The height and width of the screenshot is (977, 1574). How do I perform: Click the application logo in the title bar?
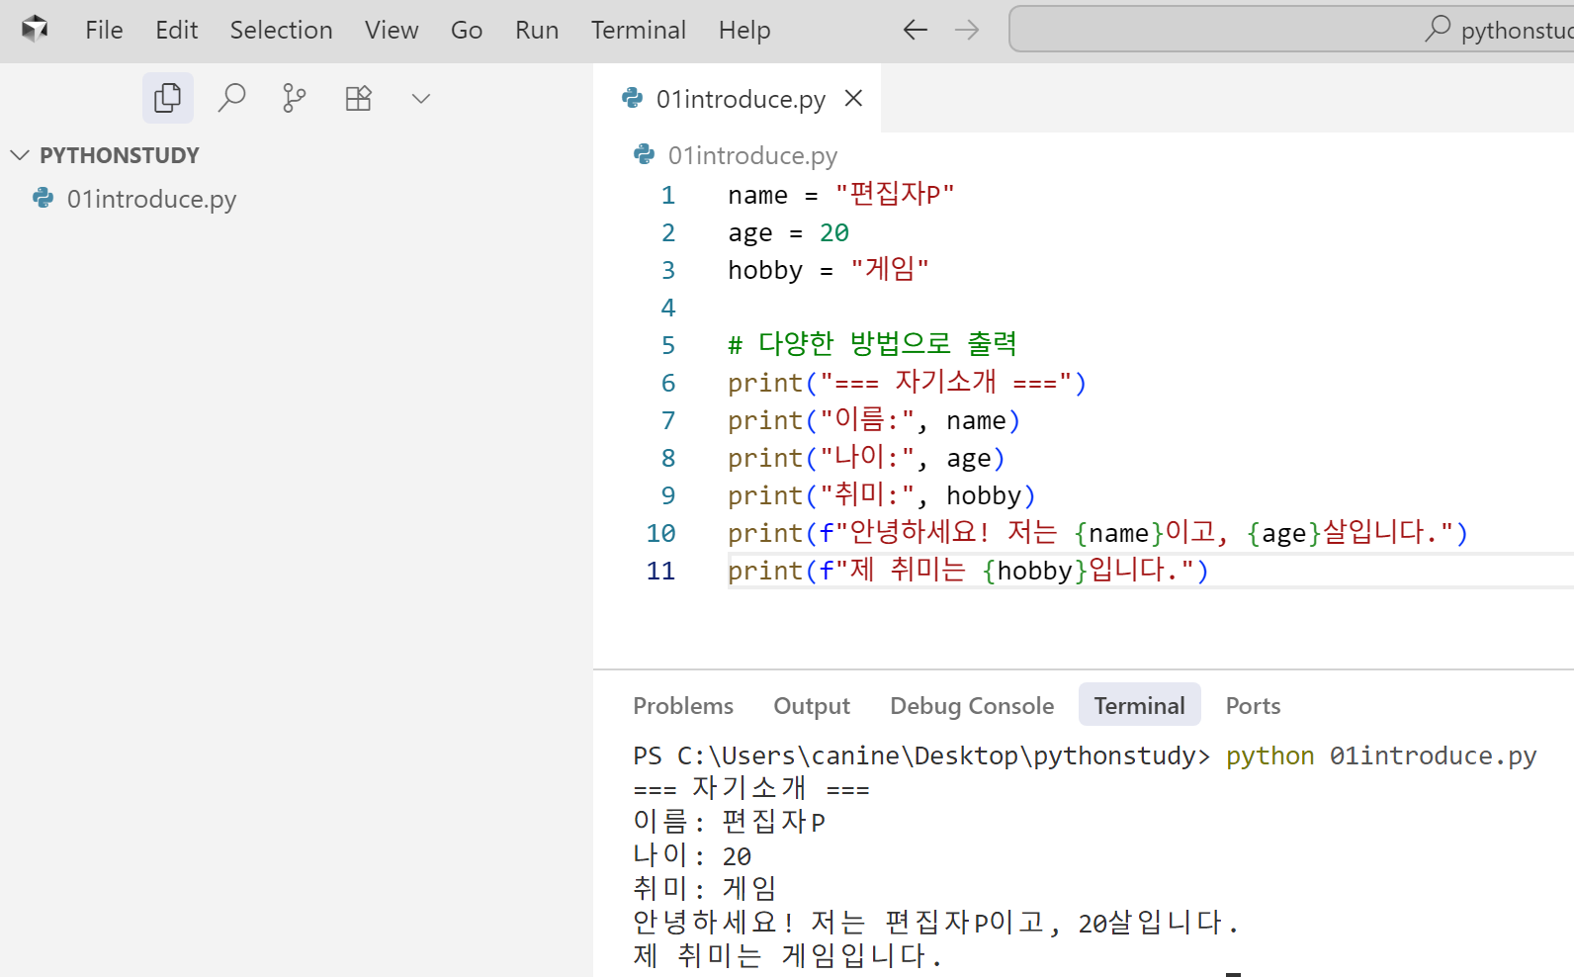[x=35, y=30]
